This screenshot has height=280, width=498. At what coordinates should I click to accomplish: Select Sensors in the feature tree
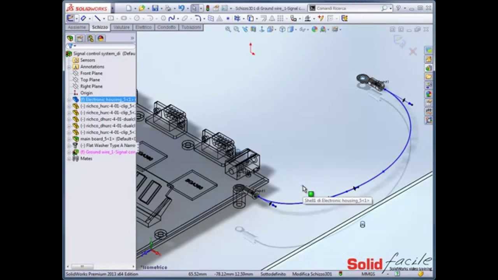click(88, 60)
